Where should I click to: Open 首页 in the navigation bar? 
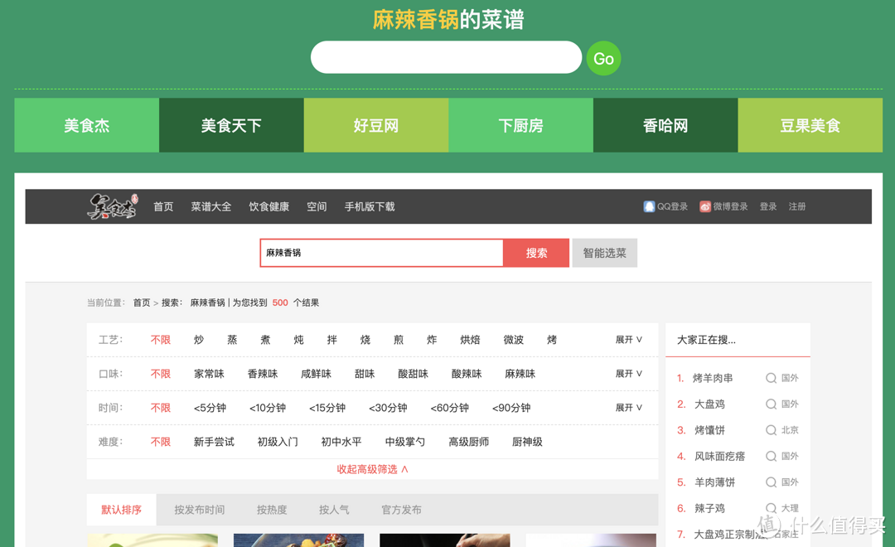(163, 206)
